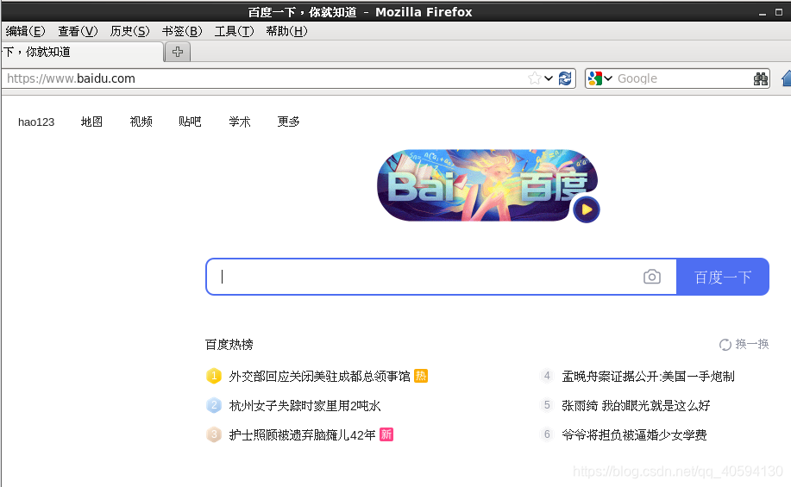This screenshot has width=791, height=487.
Task: Open the 工具(T) menu
Action: (235, 31)
